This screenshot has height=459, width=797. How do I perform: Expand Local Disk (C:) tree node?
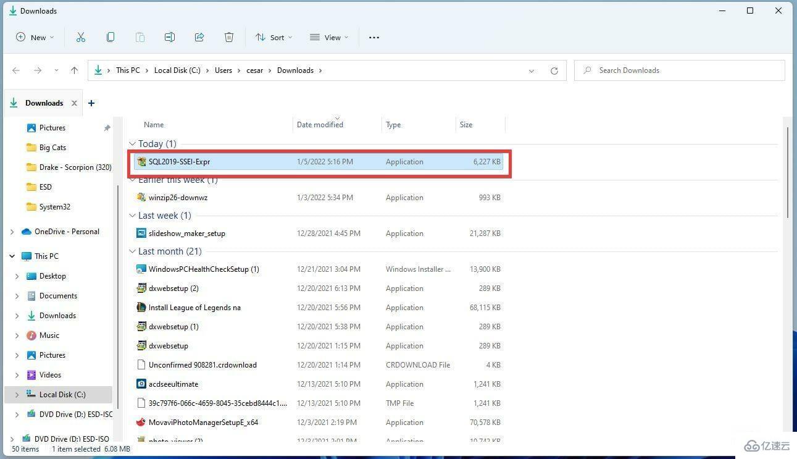pyautogui.click(x=17, y=395)
